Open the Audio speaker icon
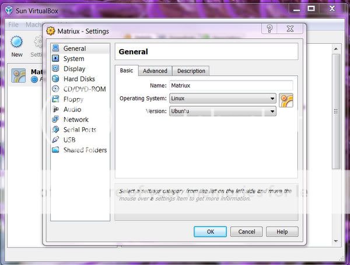 pos(55,109)
